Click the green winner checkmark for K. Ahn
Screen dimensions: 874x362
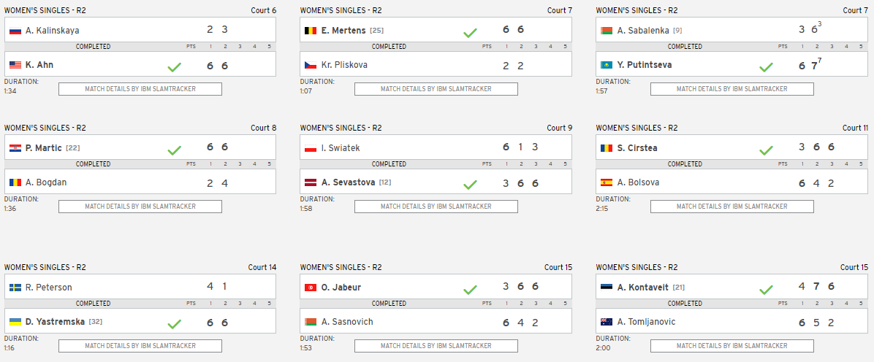(x=174, y=67)
